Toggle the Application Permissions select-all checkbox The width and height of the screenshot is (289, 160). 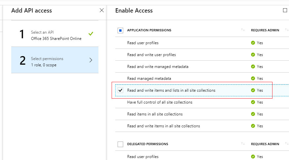click(x=120, y=30)
